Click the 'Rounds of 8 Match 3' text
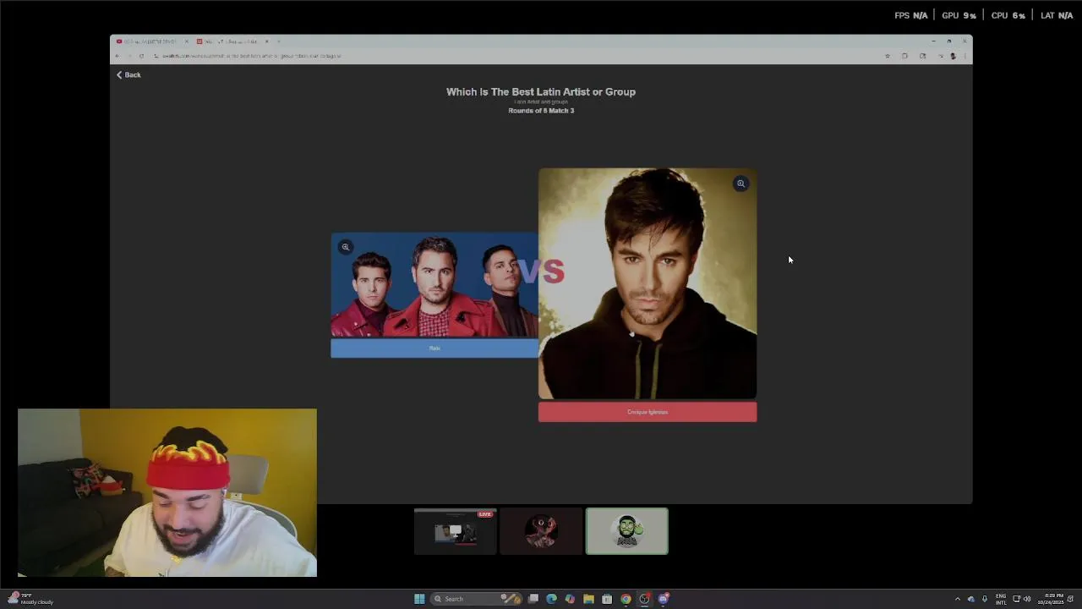The width and height of the screenshot is (1082, 609). 541,111
